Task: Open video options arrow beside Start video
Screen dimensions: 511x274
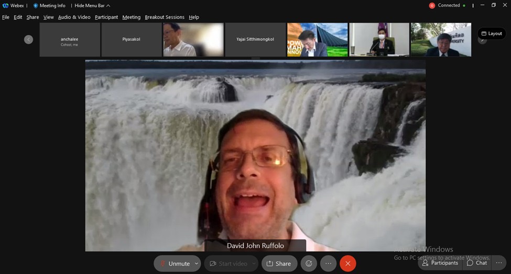Action: pyautogui.click(x=254, y=264)
